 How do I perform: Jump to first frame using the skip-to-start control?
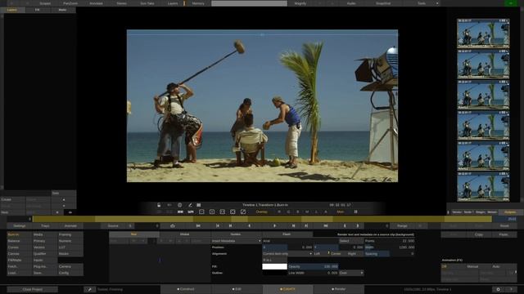198,225
